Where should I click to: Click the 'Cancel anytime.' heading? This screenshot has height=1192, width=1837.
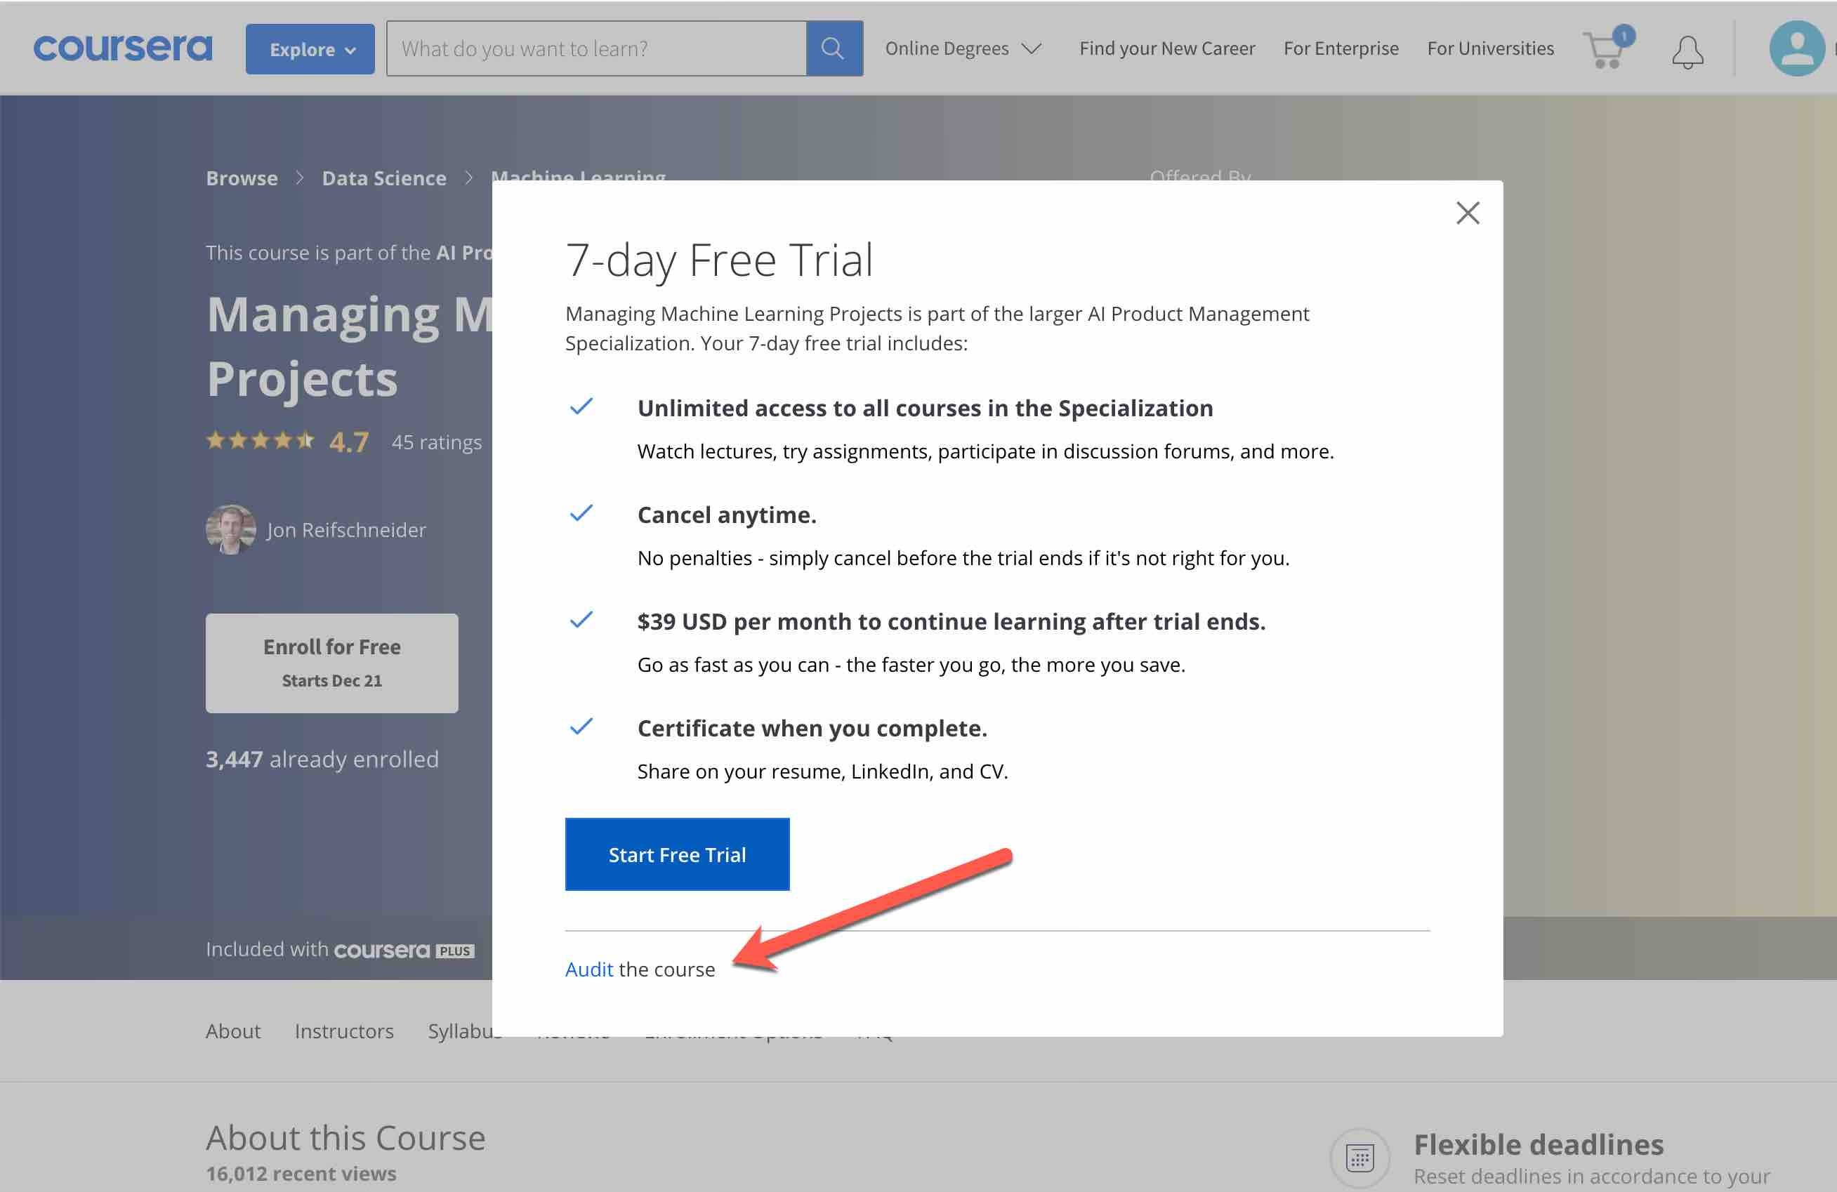click(726, 515)
